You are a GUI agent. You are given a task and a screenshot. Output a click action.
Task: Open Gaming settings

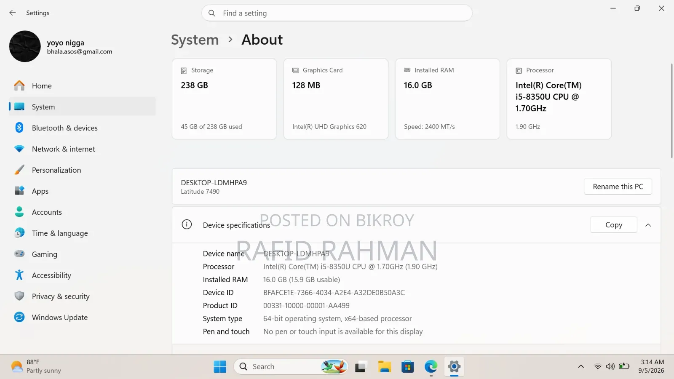pos(83,254)
